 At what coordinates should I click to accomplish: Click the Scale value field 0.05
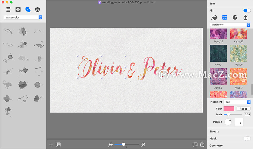247,114
